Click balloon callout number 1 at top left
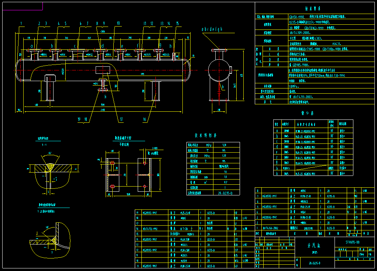Image resolution: width=377 pixels, height=271 pixels. (x=21, y=23)
